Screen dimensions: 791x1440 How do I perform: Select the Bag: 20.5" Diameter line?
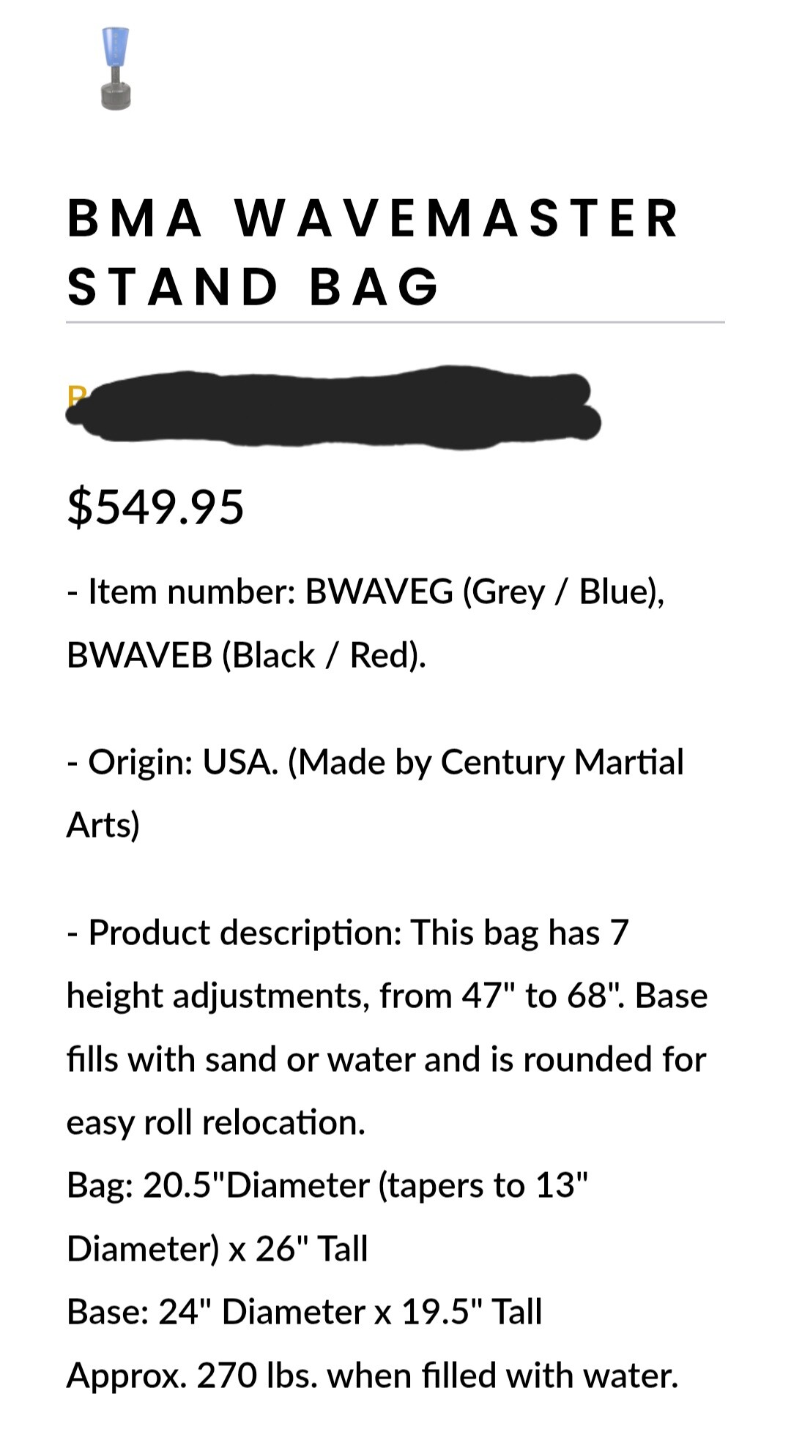[x=327, y=1185]
